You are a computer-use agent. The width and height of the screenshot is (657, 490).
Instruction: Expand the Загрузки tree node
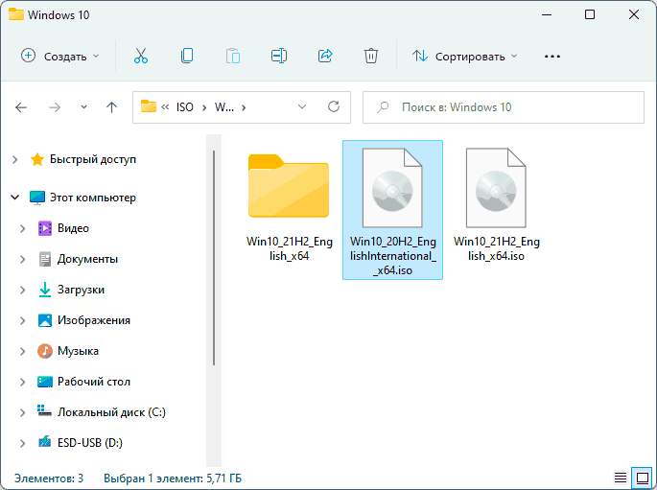(x=23, y=290)
